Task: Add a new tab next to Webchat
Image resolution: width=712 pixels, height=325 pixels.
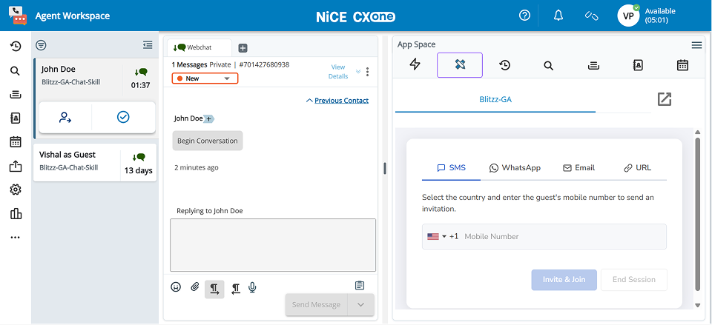Action: (x=243, y=48)
